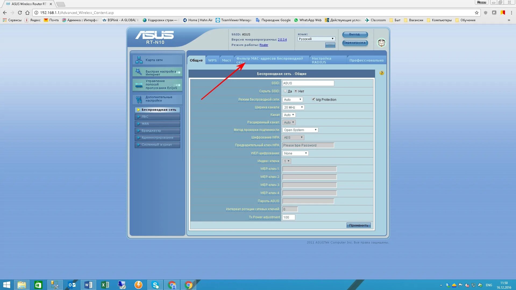Switch to the Мост tab
This screenshot has height=290, width=516.
point(226,60)
